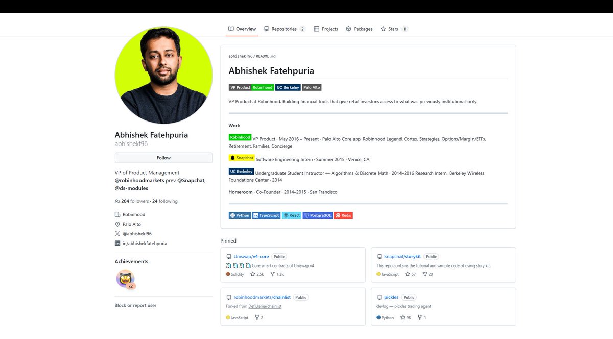Click the TypeScript tech badge
The image size is (613, 339).
point(267,215)
